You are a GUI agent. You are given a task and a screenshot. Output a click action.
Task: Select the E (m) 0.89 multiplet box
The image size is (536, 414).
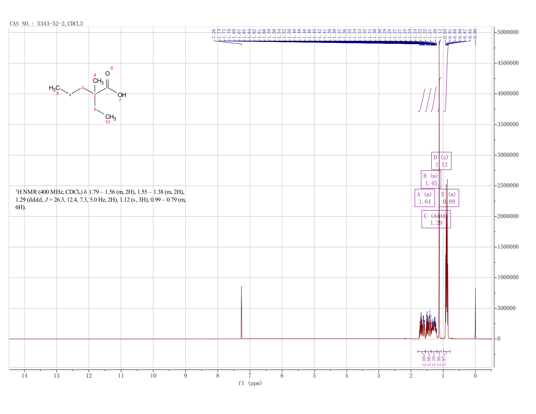click(449, 198)
